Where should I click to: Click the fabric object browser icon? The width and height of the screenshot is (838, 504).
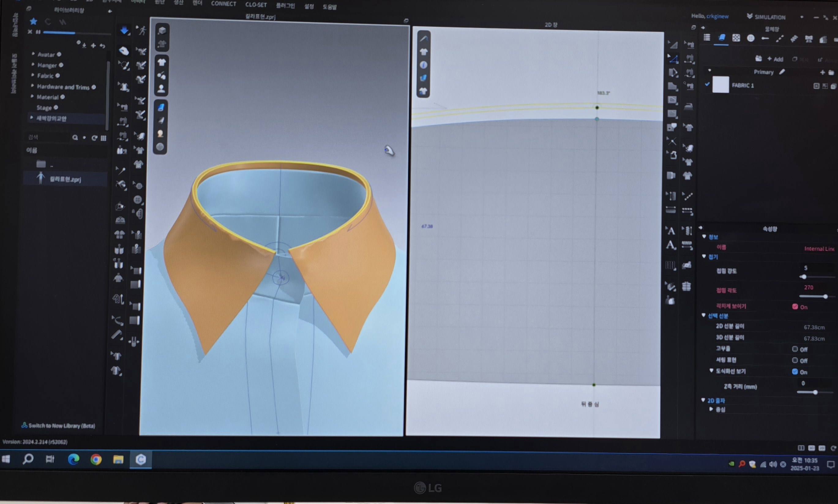point(721,38)
